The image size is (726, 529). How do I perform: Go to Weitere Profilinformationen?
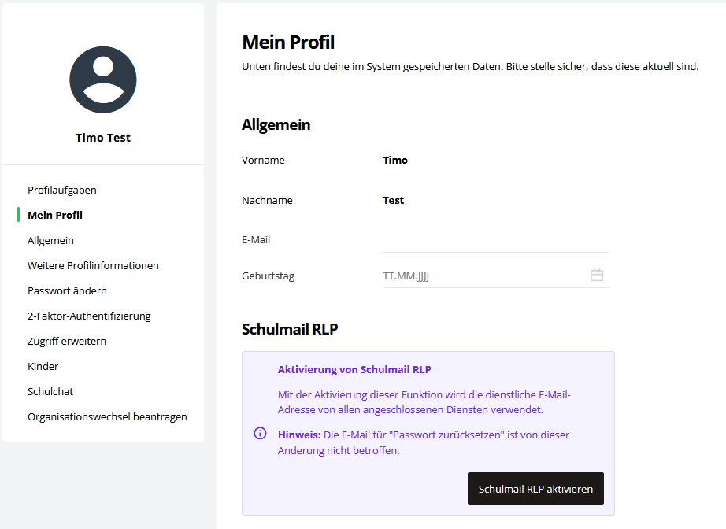(93, 265)
